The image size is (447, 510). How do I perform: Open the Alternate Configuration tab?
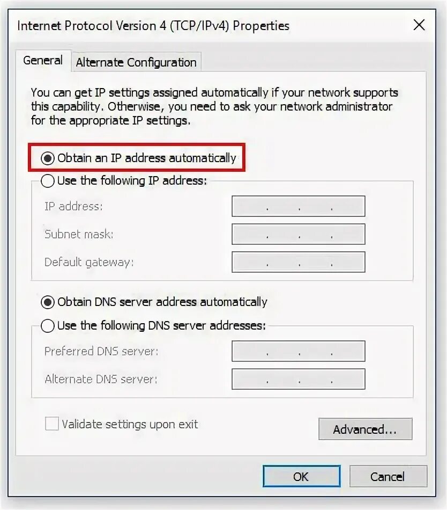point(136,62)
